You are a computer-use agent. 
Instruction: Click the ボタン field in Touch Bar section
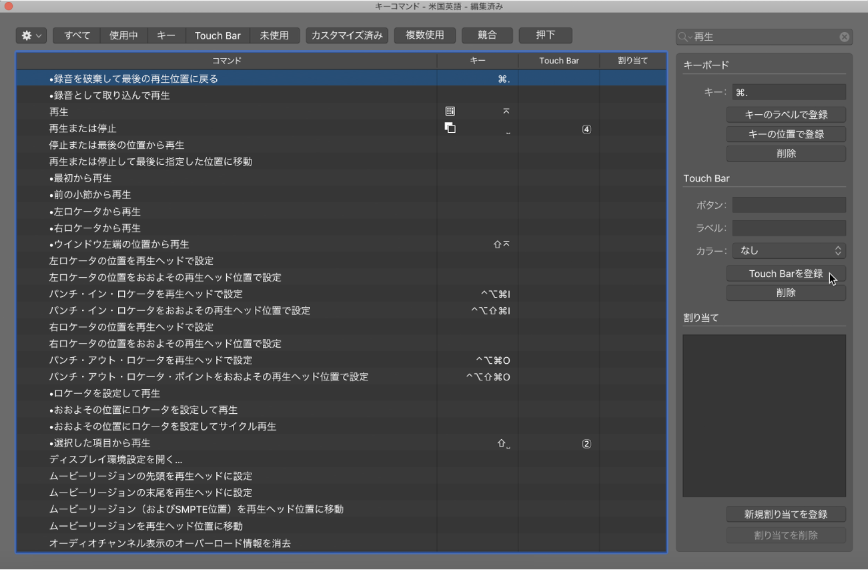(789, 205)
